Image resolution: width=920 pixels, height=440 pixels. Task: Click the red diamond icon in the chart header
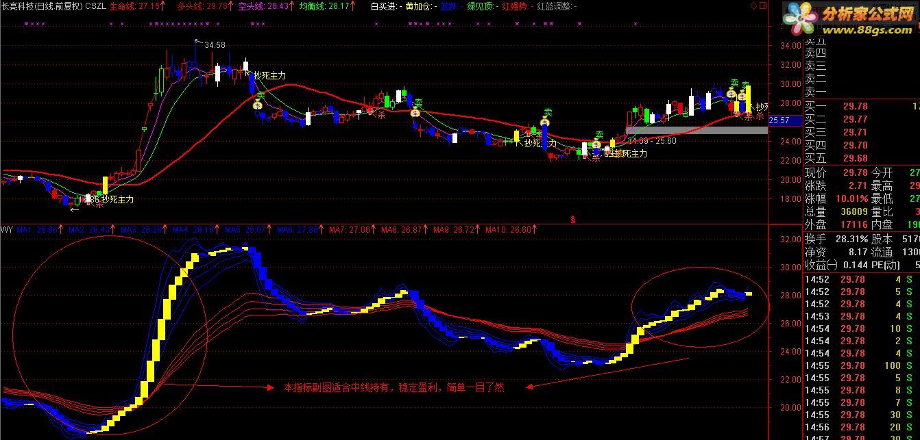click(x=754, y=5)
